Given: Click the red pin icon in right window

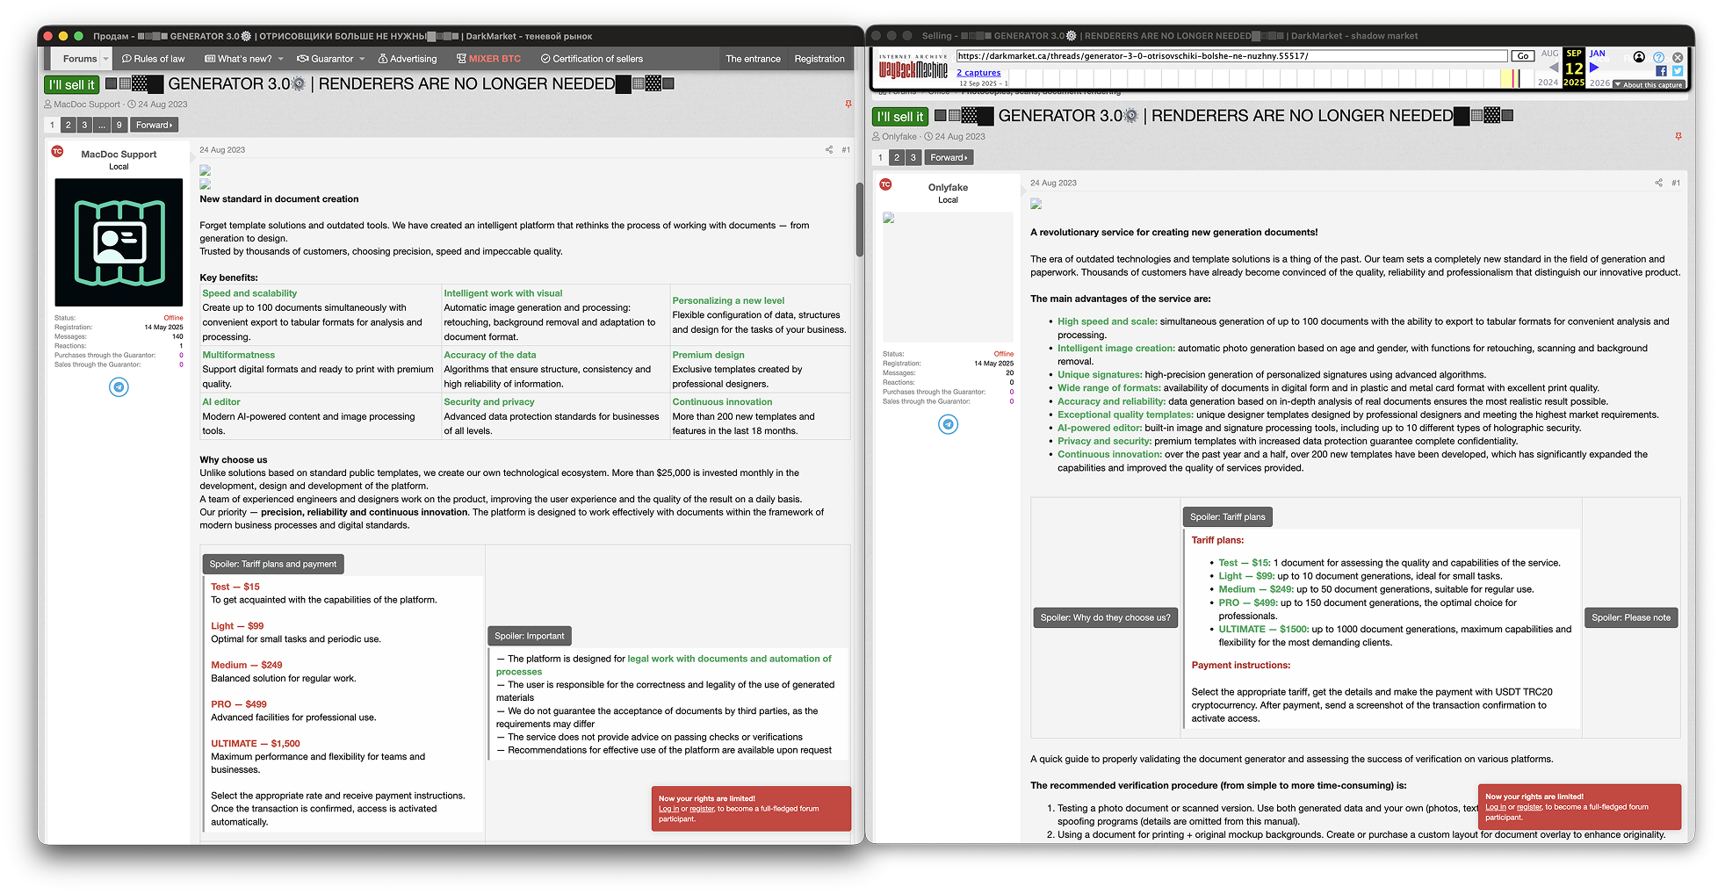Looking at the screenshot, I should pos(1678,136).
